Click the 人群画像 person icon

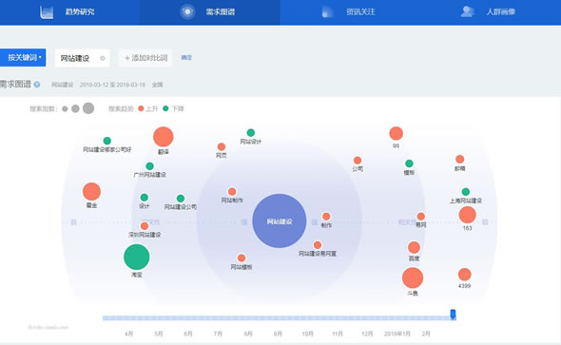467,11
